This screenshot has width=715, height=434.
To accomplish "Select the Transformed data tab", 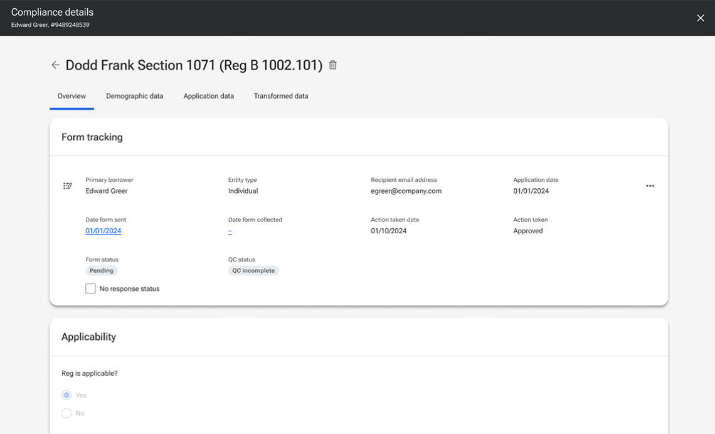I will point(280,97).
